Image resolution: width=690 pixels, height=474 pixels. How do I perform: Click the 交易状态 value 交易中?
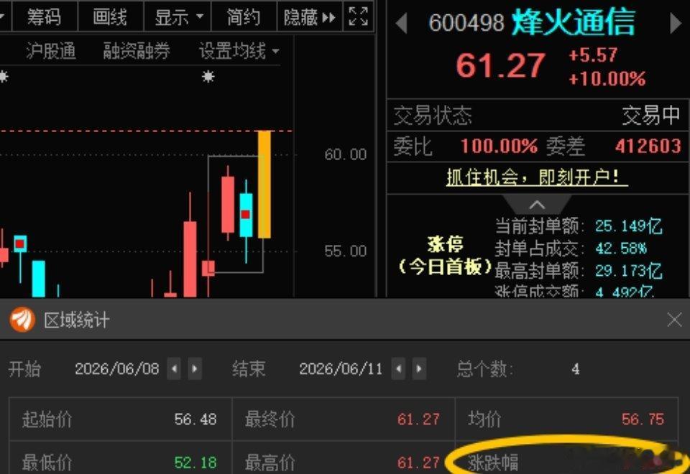click(x=651, y=116)
